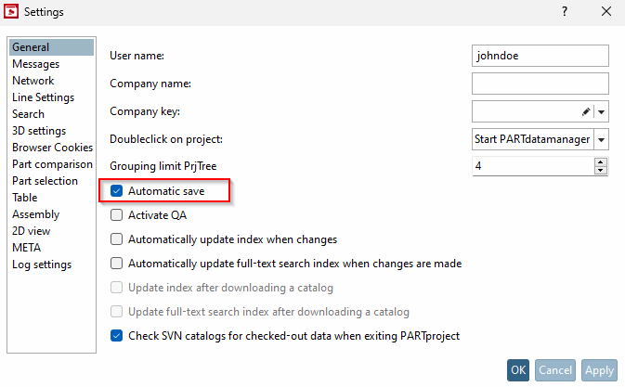Open the Doubleclick on project dropdown
This screenshot has height=387, width=625.
click(601, 139)
